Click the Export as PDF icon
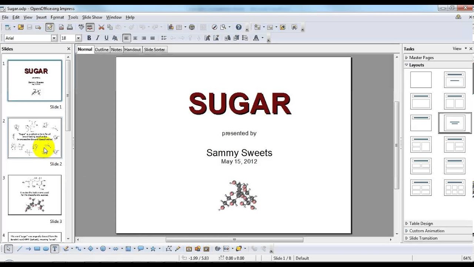 coord(61,27)
